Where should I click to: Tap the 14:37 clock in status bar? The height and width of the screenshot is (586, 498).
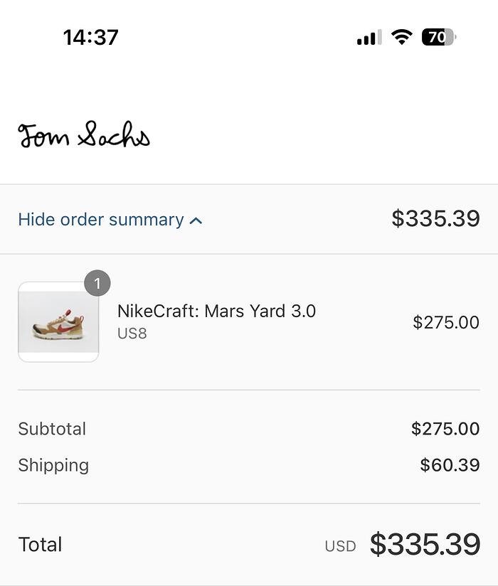(x=90, y=37)
